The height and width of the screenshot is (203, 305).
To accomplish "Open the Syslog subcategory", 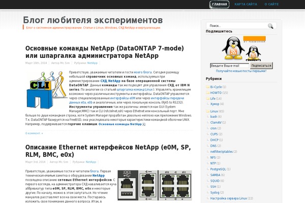I will tap(215, 192).
